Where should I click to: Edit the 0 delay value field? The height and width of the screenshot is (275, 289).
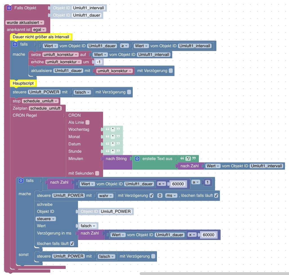(160, 195)
